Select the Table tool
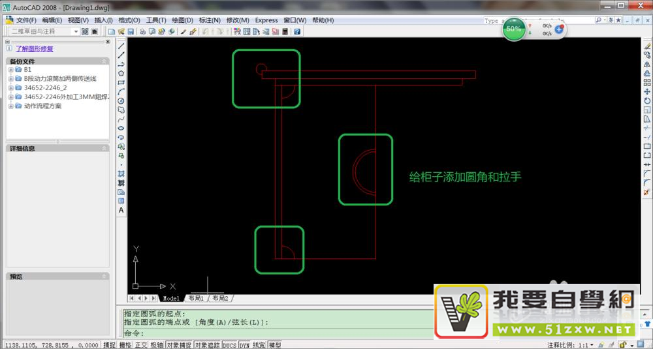 point(121,201)
